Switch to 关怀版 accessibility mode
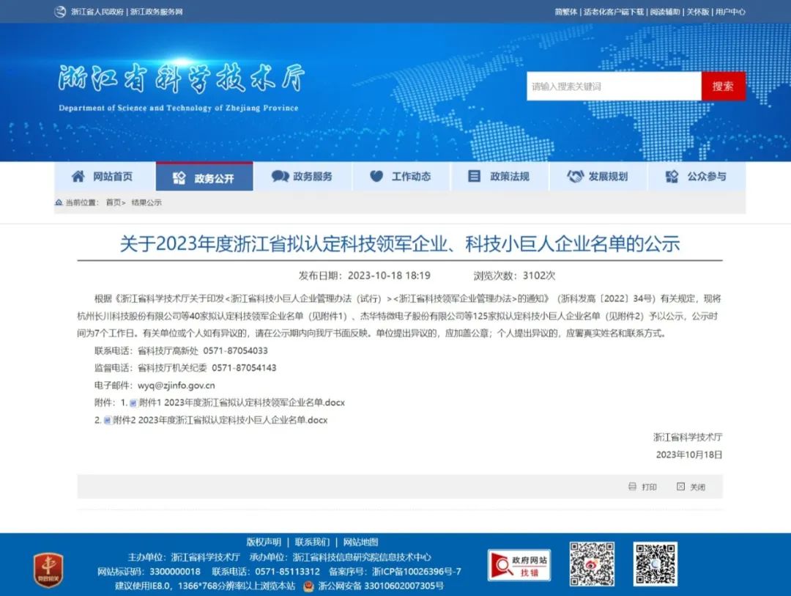 pos(698,12)
